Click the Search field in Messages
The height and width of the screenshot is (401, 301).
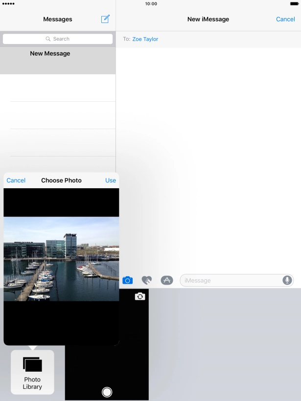58,39
